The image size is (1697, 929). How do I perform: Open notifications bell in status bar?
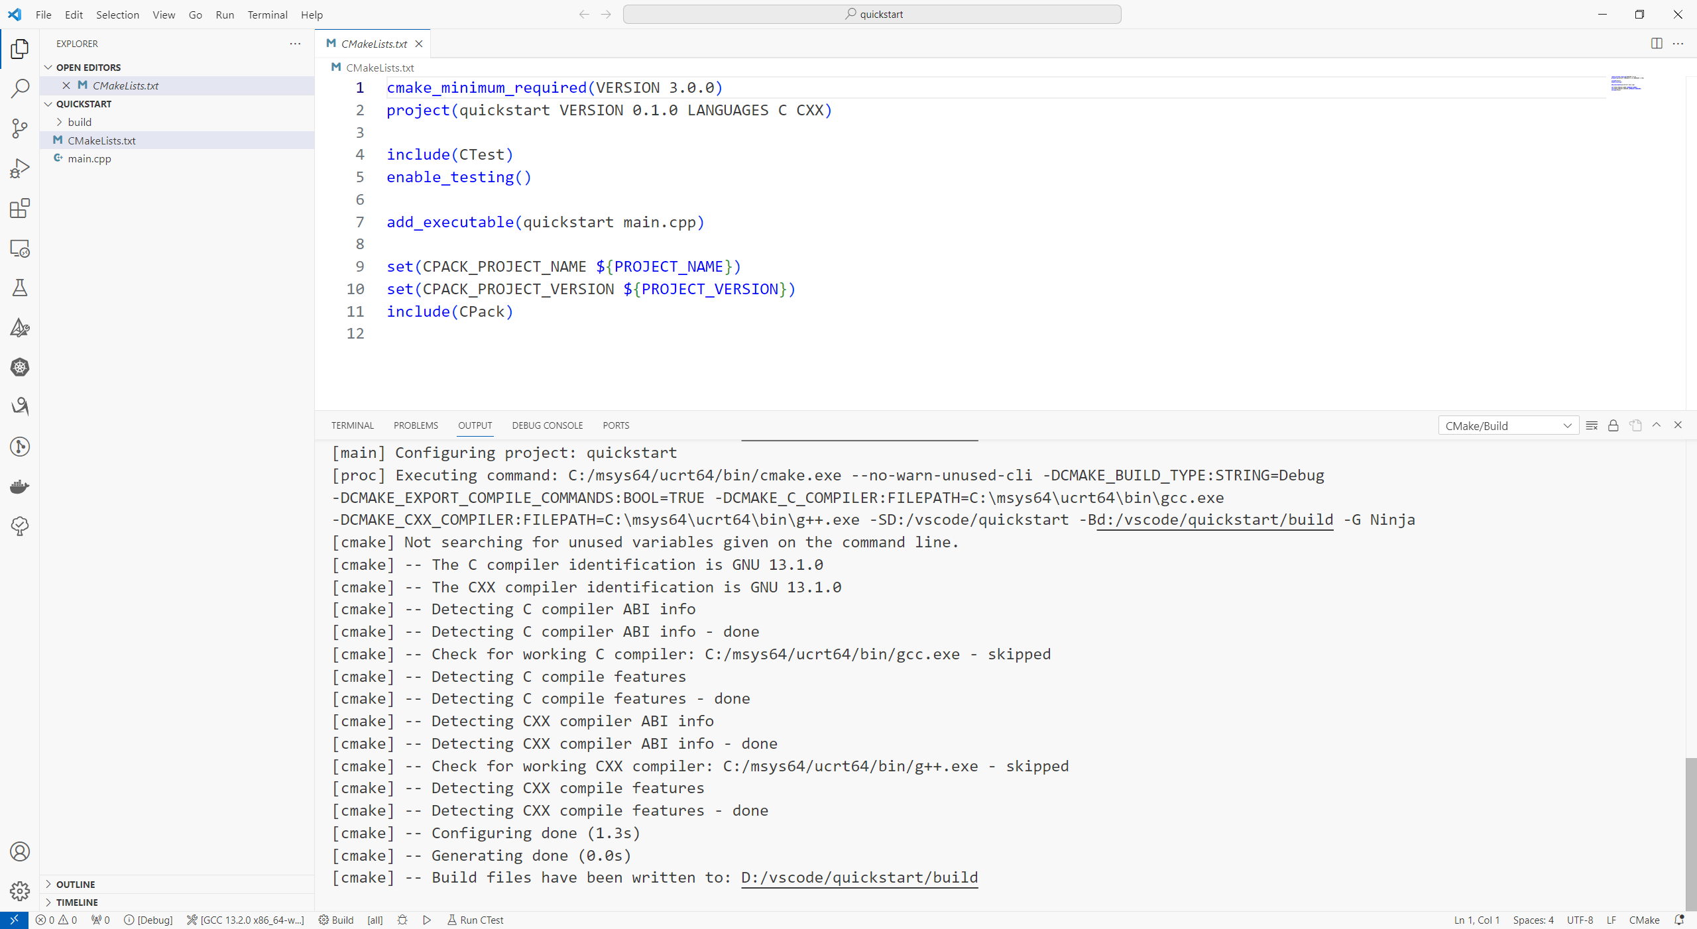click(x=1679, y=920)
